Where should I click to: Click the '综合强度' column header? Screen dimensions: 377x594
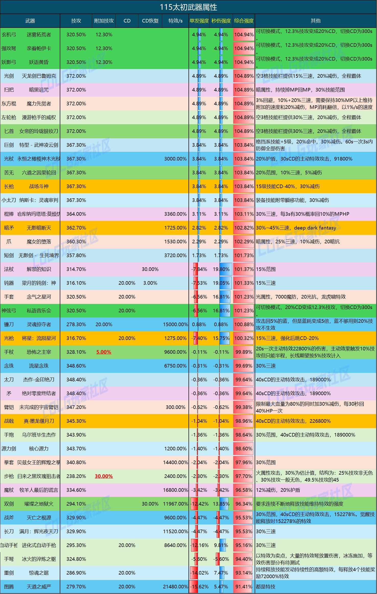click(x=244, y=21)
